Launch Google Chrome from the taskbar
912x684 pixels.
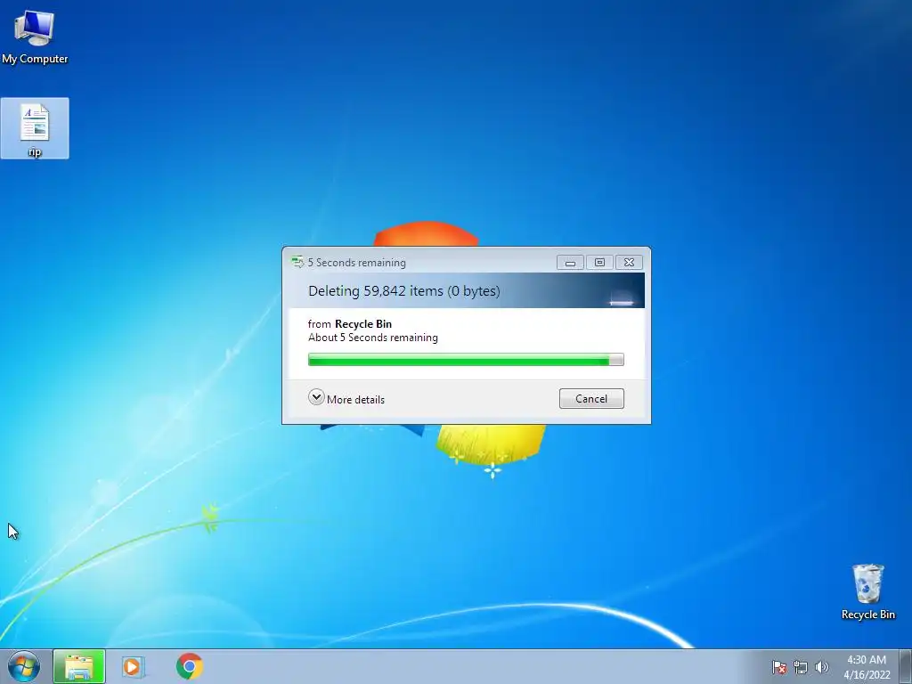(x=190, y=666)
